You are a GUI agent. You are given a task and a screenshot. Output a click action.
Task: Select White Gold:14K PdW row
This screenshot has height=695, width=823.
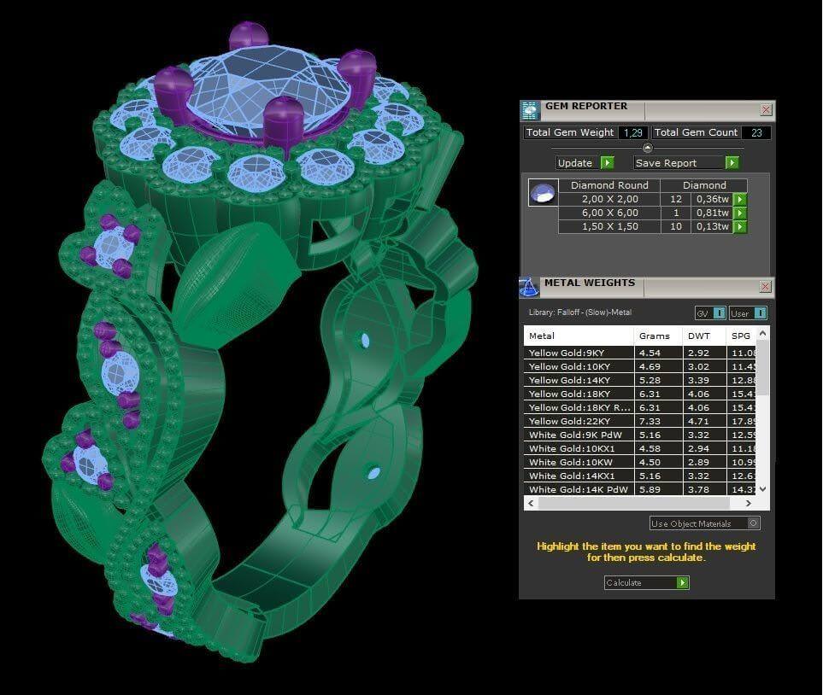[578, 489]
